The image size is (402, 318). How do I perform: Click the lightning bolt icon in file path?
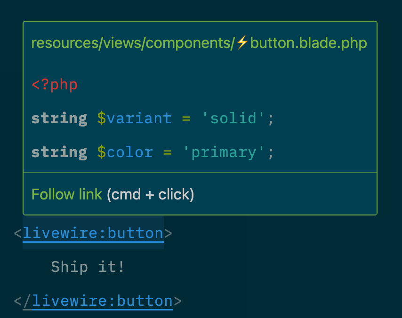tap(242, 43)
